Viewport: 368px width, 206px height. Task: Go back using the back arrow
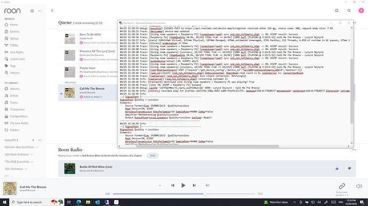52,11
